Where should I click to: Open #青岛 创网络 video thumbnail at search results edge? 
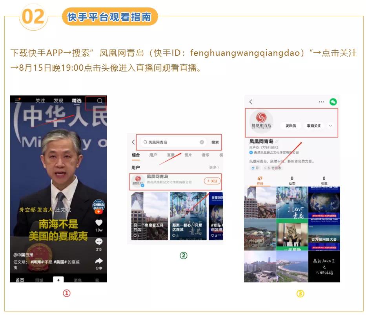tap(216, 216)
